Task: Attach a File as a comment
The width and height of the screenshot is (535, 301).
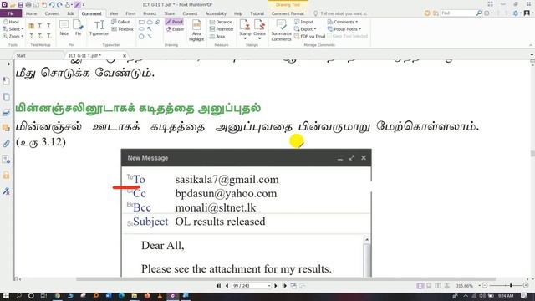Action: point(78,28)
